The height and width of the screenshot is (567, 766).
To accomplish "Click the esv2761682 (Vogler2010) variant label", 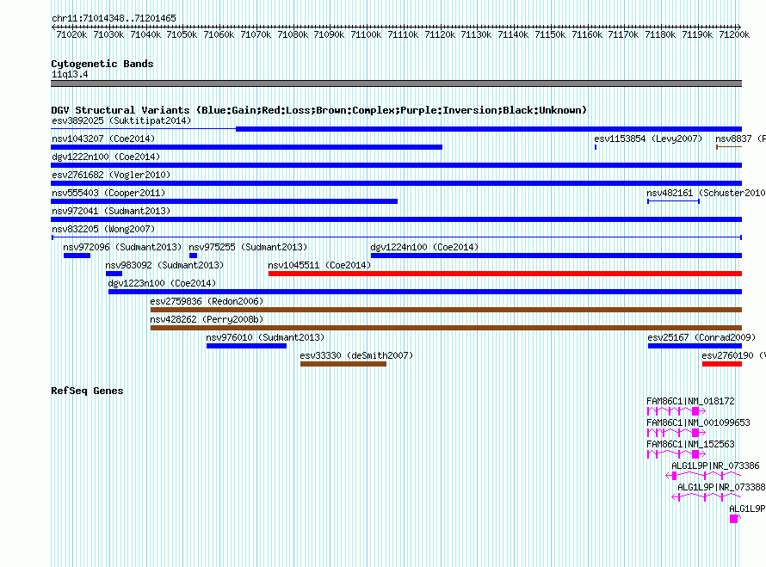I will (111, 175).
